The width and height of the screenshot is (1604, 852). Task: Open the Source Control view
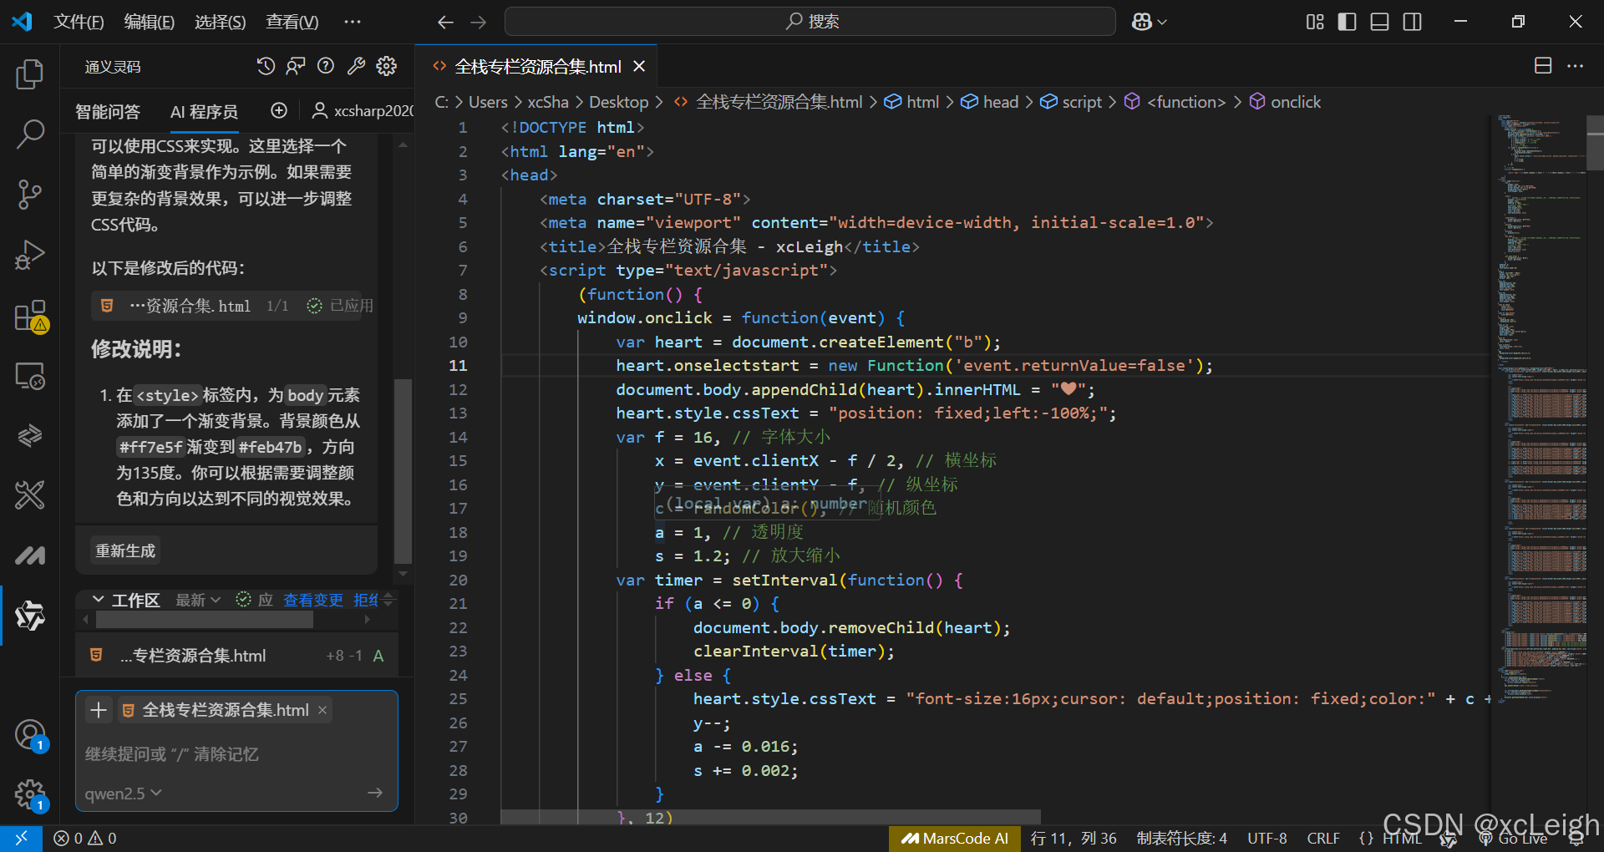(30, 194)
